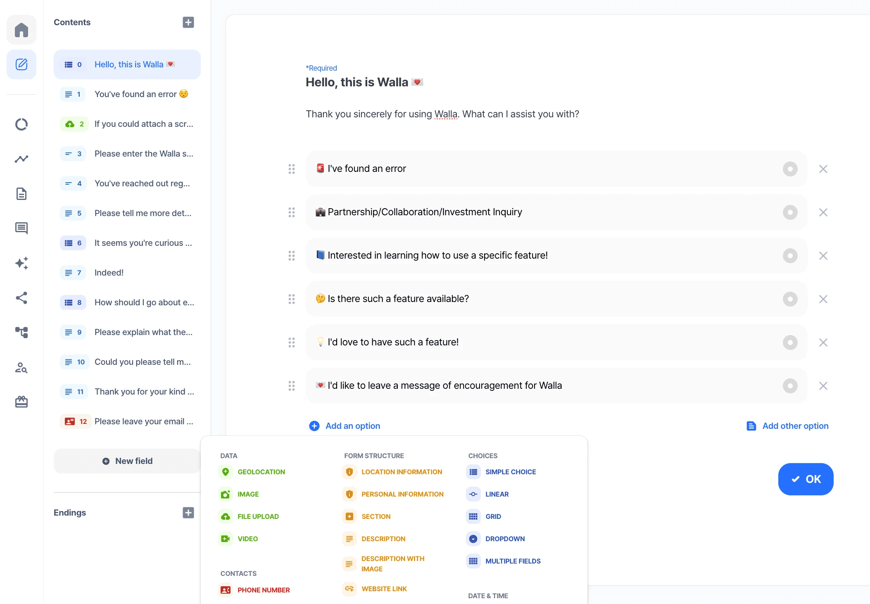The height and width of the screenshot is (604, 870).
Task: Click the New field button
Action: 127,461
